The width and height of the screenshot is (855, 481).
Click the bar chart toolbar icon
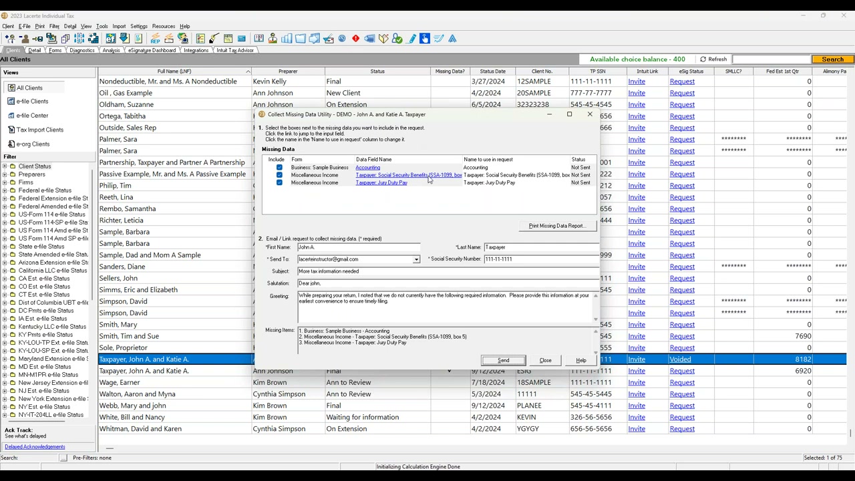287,39
